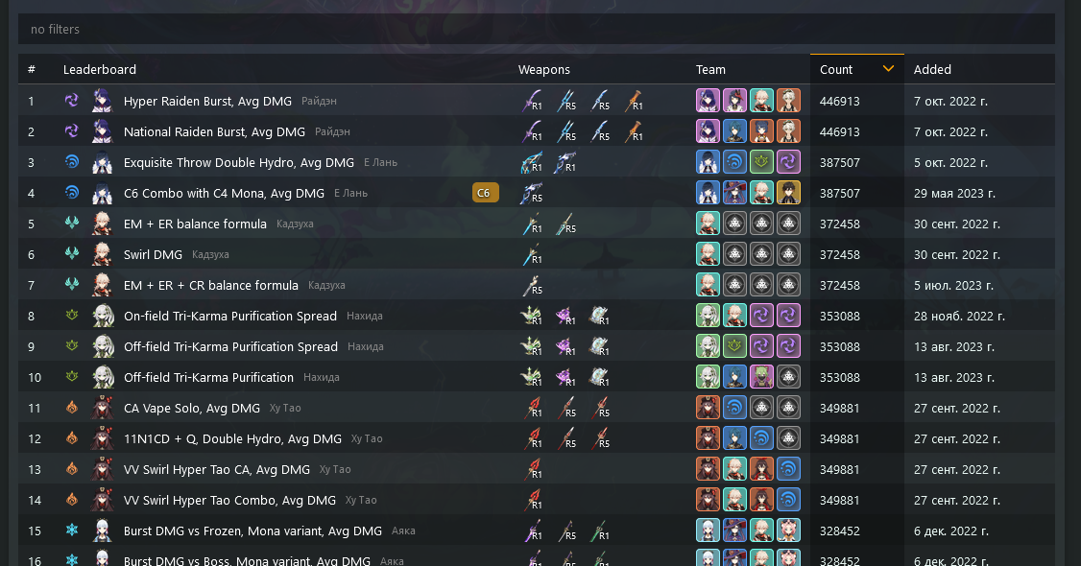This screenshot has height=566, width=1081.
Task: Select first R1 weapon in Hyper Raiden row
Action: 532,102
